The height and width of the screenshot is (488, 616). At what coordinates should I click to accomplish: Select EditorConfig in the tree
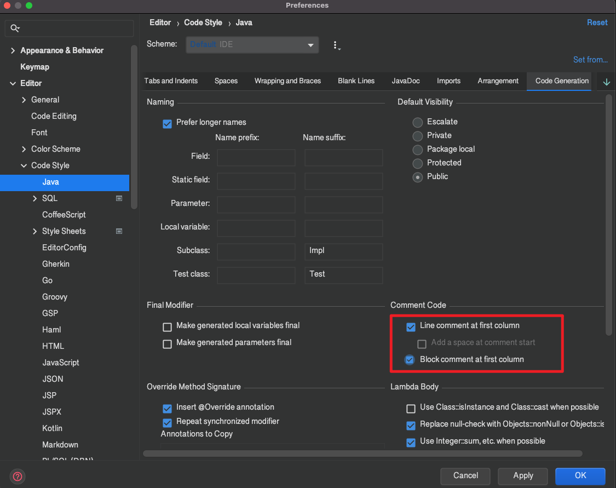64,248
